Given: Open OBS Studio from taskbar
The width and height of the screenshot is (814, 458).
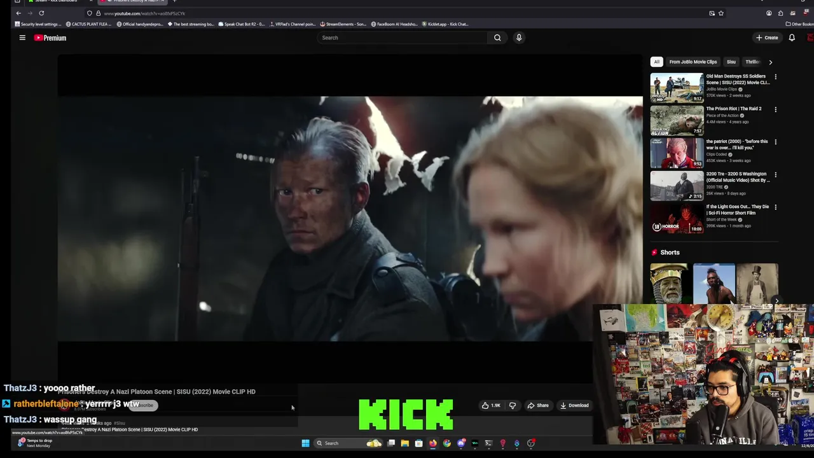Looking at the screenshot, I should [531, 443].
